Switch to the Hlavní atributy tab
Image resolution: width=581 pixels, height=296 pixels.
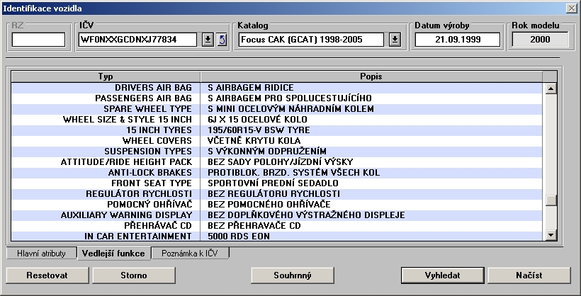coord(41,253)
